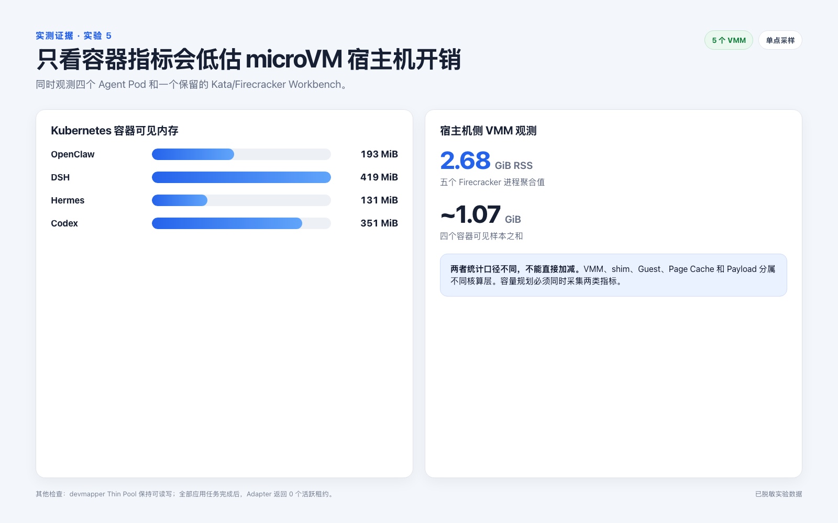Click the "四个容器可见样本之和" caption
Screen dimensions: 838x523
pyautogui.click(x=481, y=236)
